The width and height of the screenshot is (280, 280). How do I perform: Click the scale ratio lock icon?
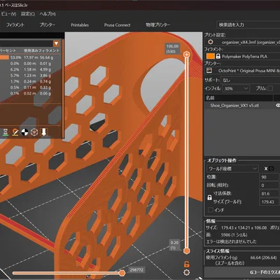[x=209, y=197]
